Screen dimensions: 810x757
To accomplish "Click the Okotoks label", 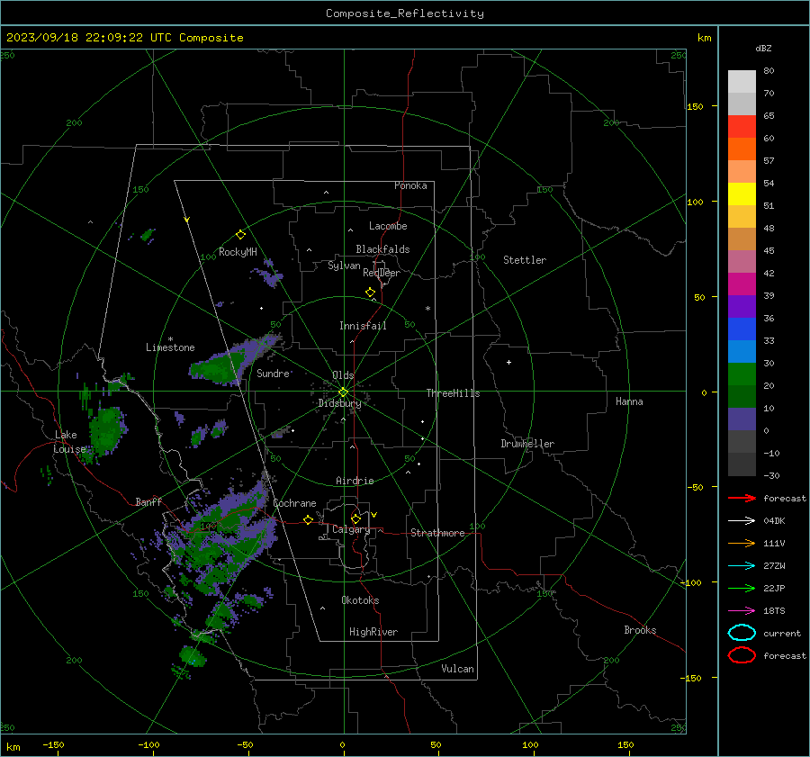I will (x=360, y=600).
